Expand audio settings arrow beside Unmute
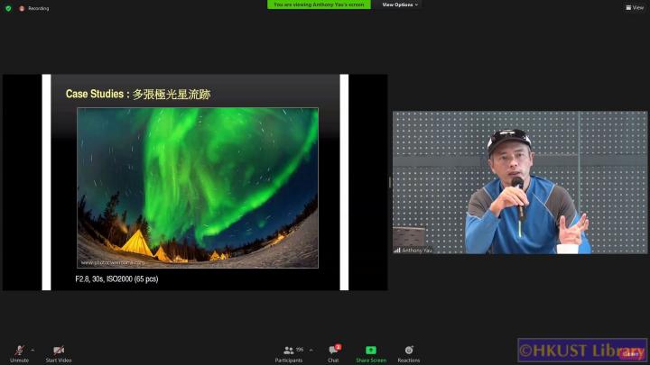 pyautogui.click(x=32, y=350)
